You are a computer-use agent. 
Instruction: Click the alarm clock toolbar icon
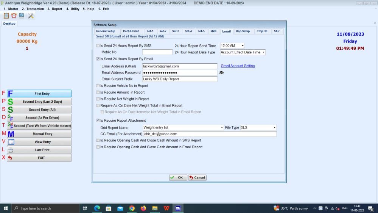click(x=14, y=16)
